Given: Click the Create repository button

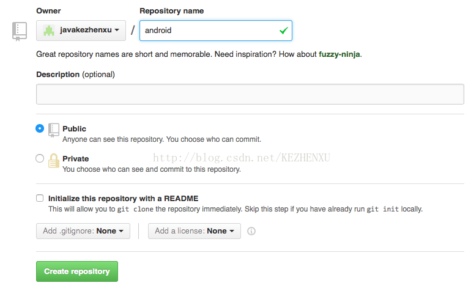Looking at the screenshot, I should click(x=77, y=271).
